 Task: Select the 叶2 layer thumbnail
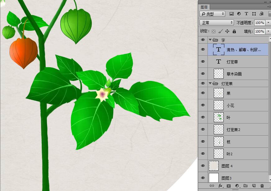coord(219,154)
